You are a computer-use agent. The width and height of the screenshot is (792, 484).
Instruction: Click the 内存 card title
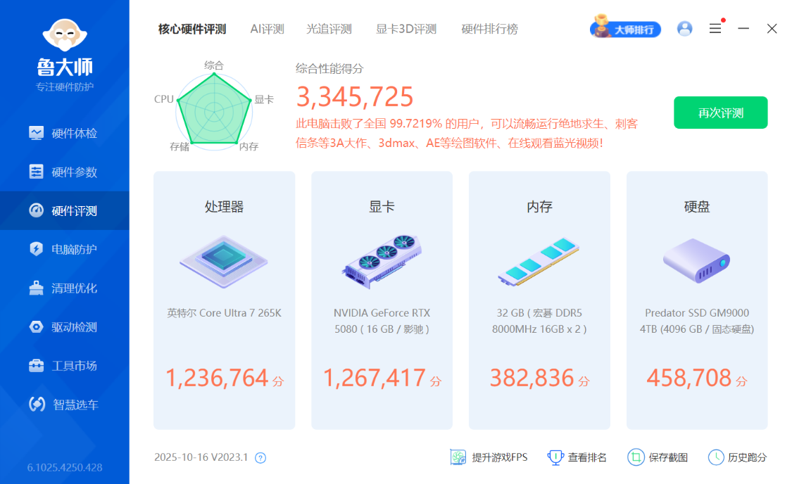tap(539, 206)
